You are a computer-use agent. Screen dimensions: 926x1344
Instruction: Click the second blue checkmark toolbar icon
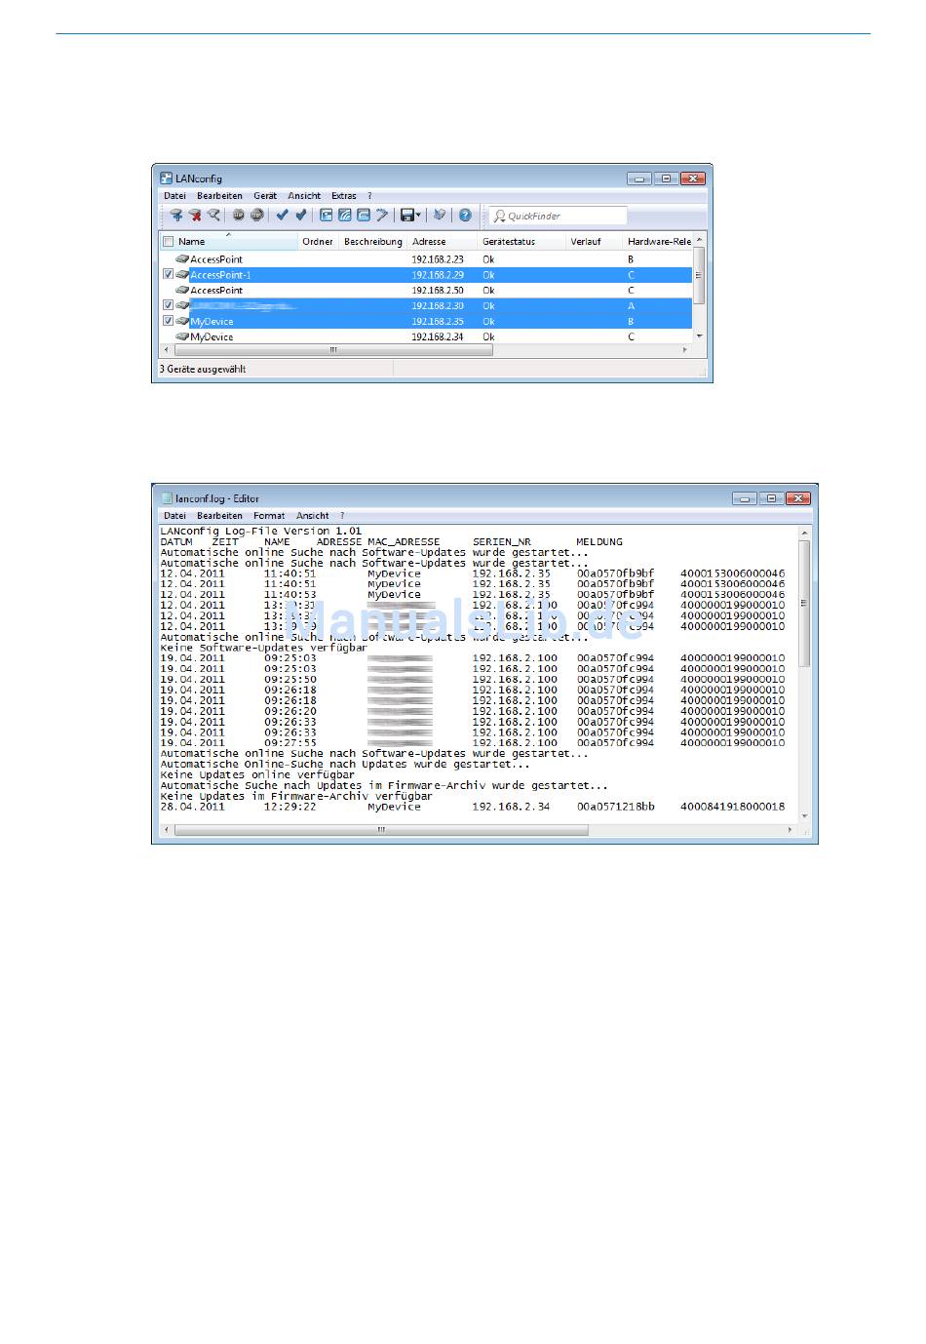pyautogui.click(x=301, y=216)
